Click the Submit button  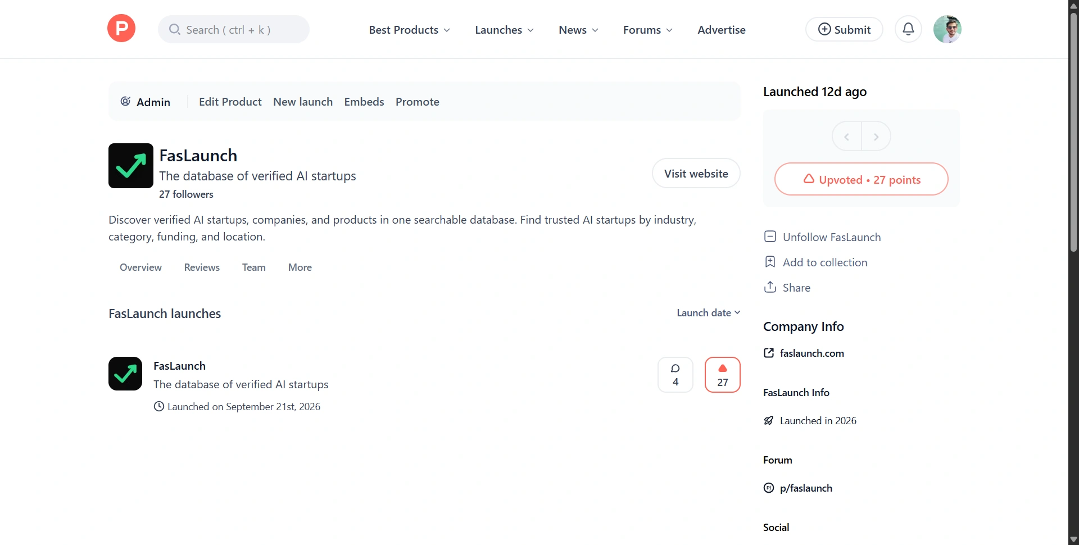point(844,29)
